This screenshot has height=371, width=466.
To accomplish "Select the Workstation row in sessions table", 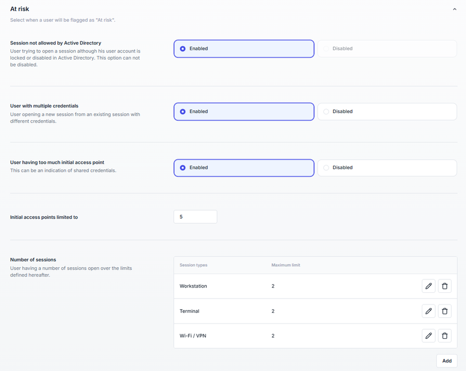I will click(193, 286).
